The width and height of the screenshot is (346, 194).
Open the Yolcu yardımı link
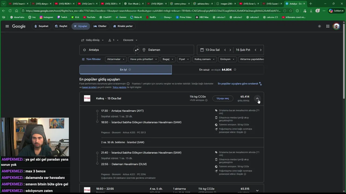tap(119, 87)
